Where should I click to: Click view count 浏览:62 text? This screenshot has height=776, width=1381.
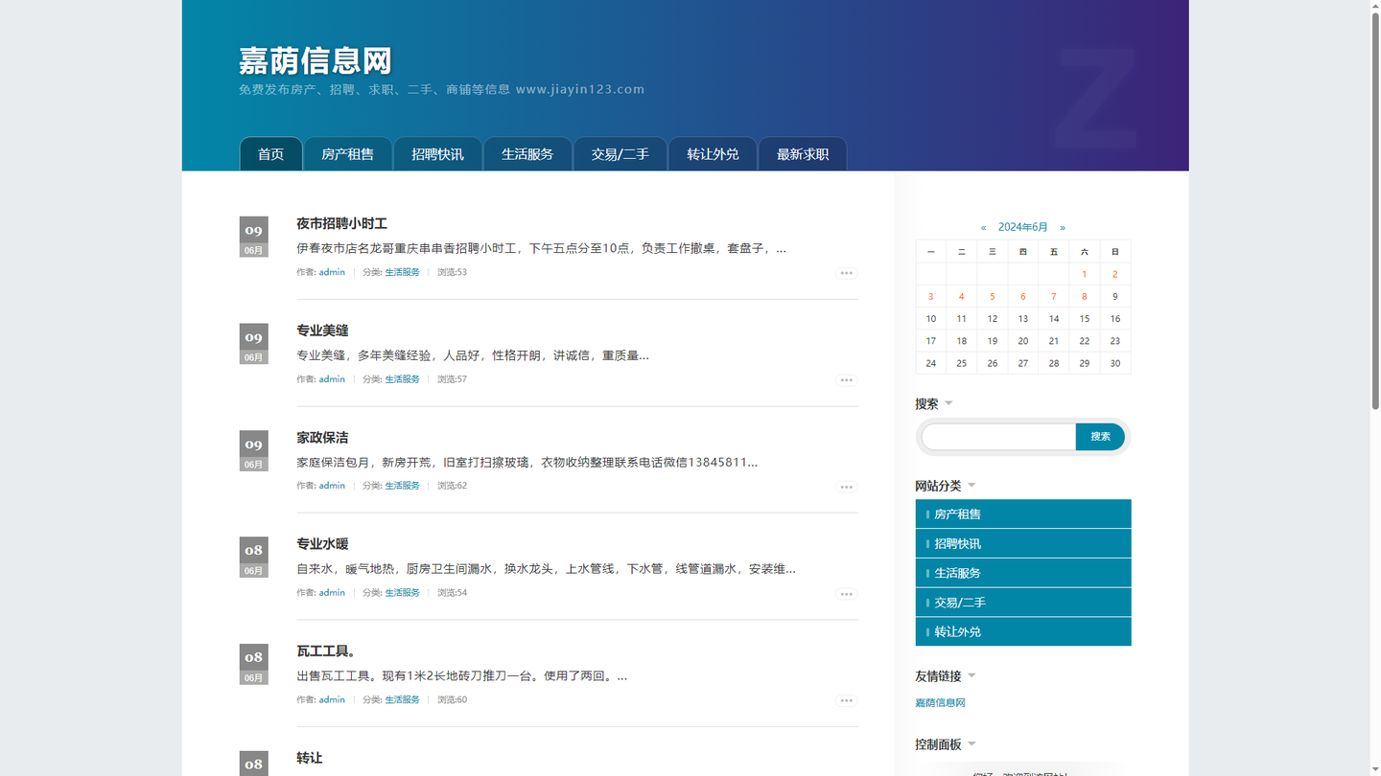[x=452, y=486]
